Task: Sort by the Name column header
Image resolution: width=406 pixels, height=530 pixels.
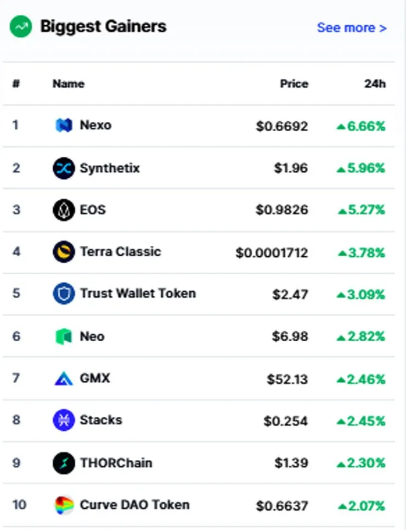Action: [68, 84]
